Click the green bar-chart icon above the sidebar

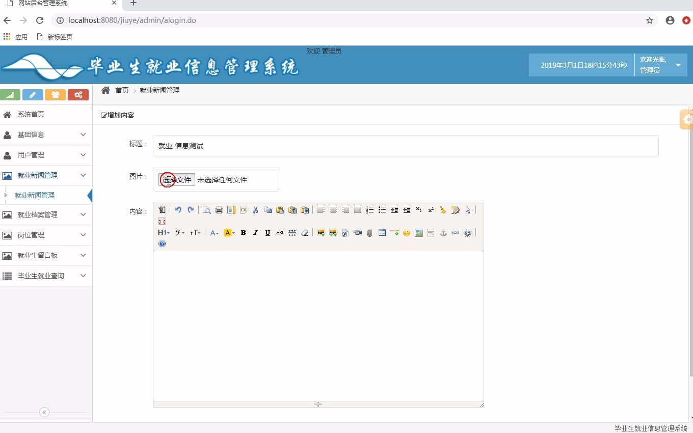[11, 94]
